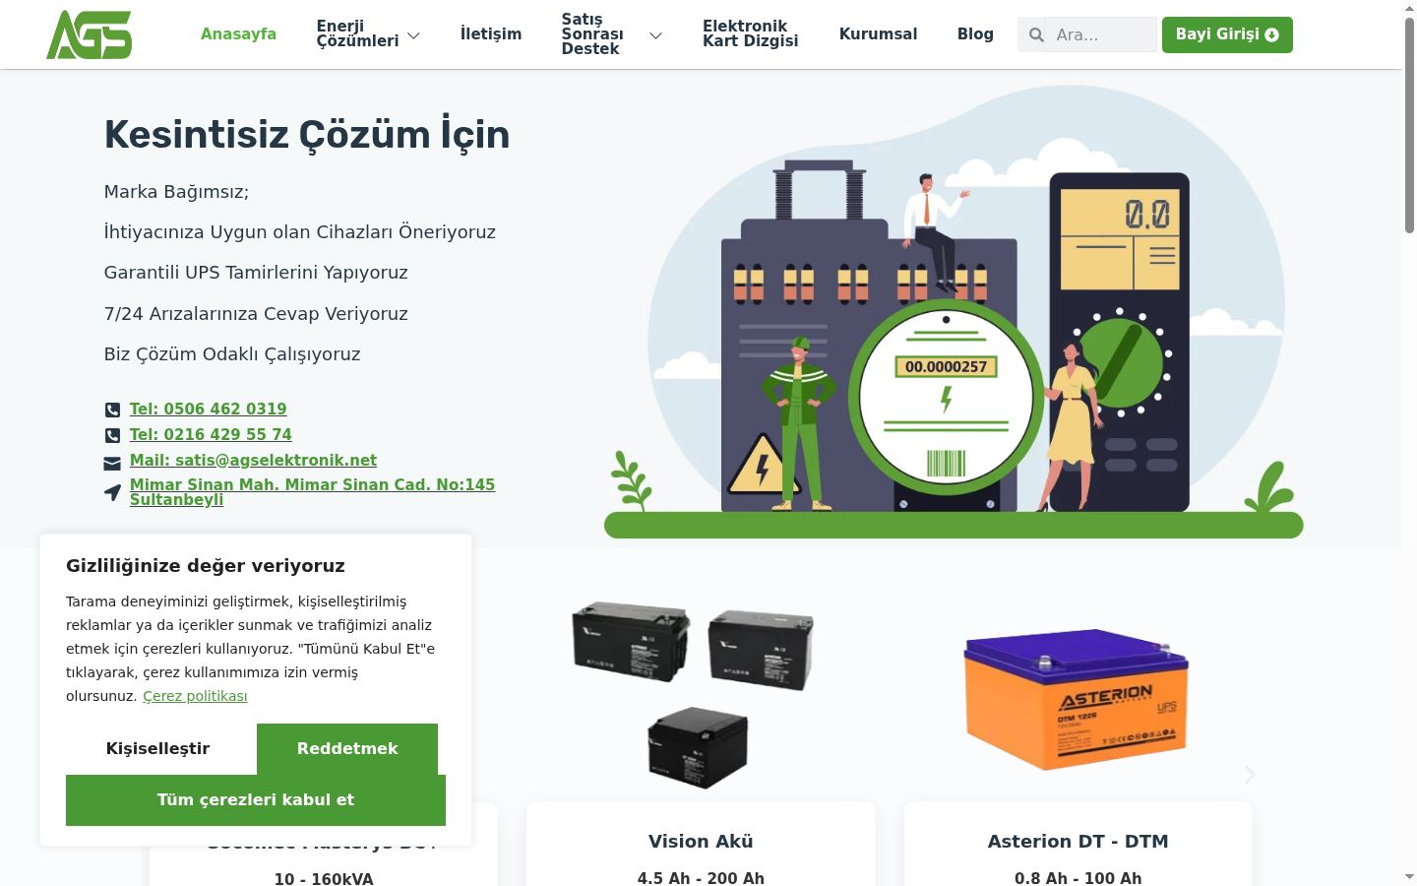Click the satis@agselektronik.net mail link

(253, 461)
